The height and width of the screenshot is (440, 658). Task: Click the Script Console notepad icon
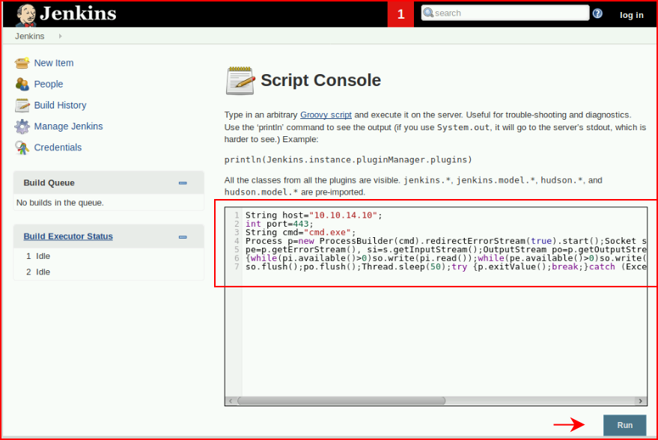(240, 80)
